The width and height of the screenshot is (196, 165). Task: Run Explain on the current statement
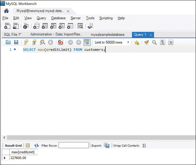42,42
